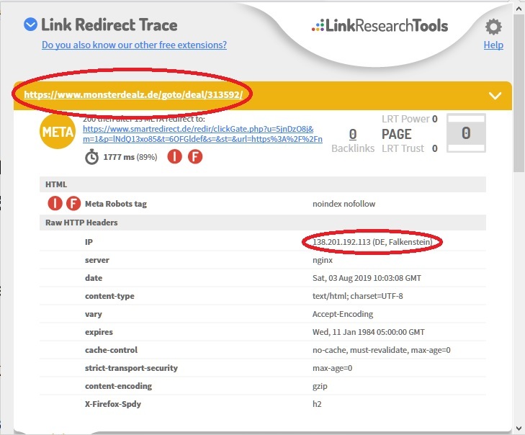This screenshot has width=525, height=435.
Task: Click the red F icon in Meta Robots row
Action: 73,204
